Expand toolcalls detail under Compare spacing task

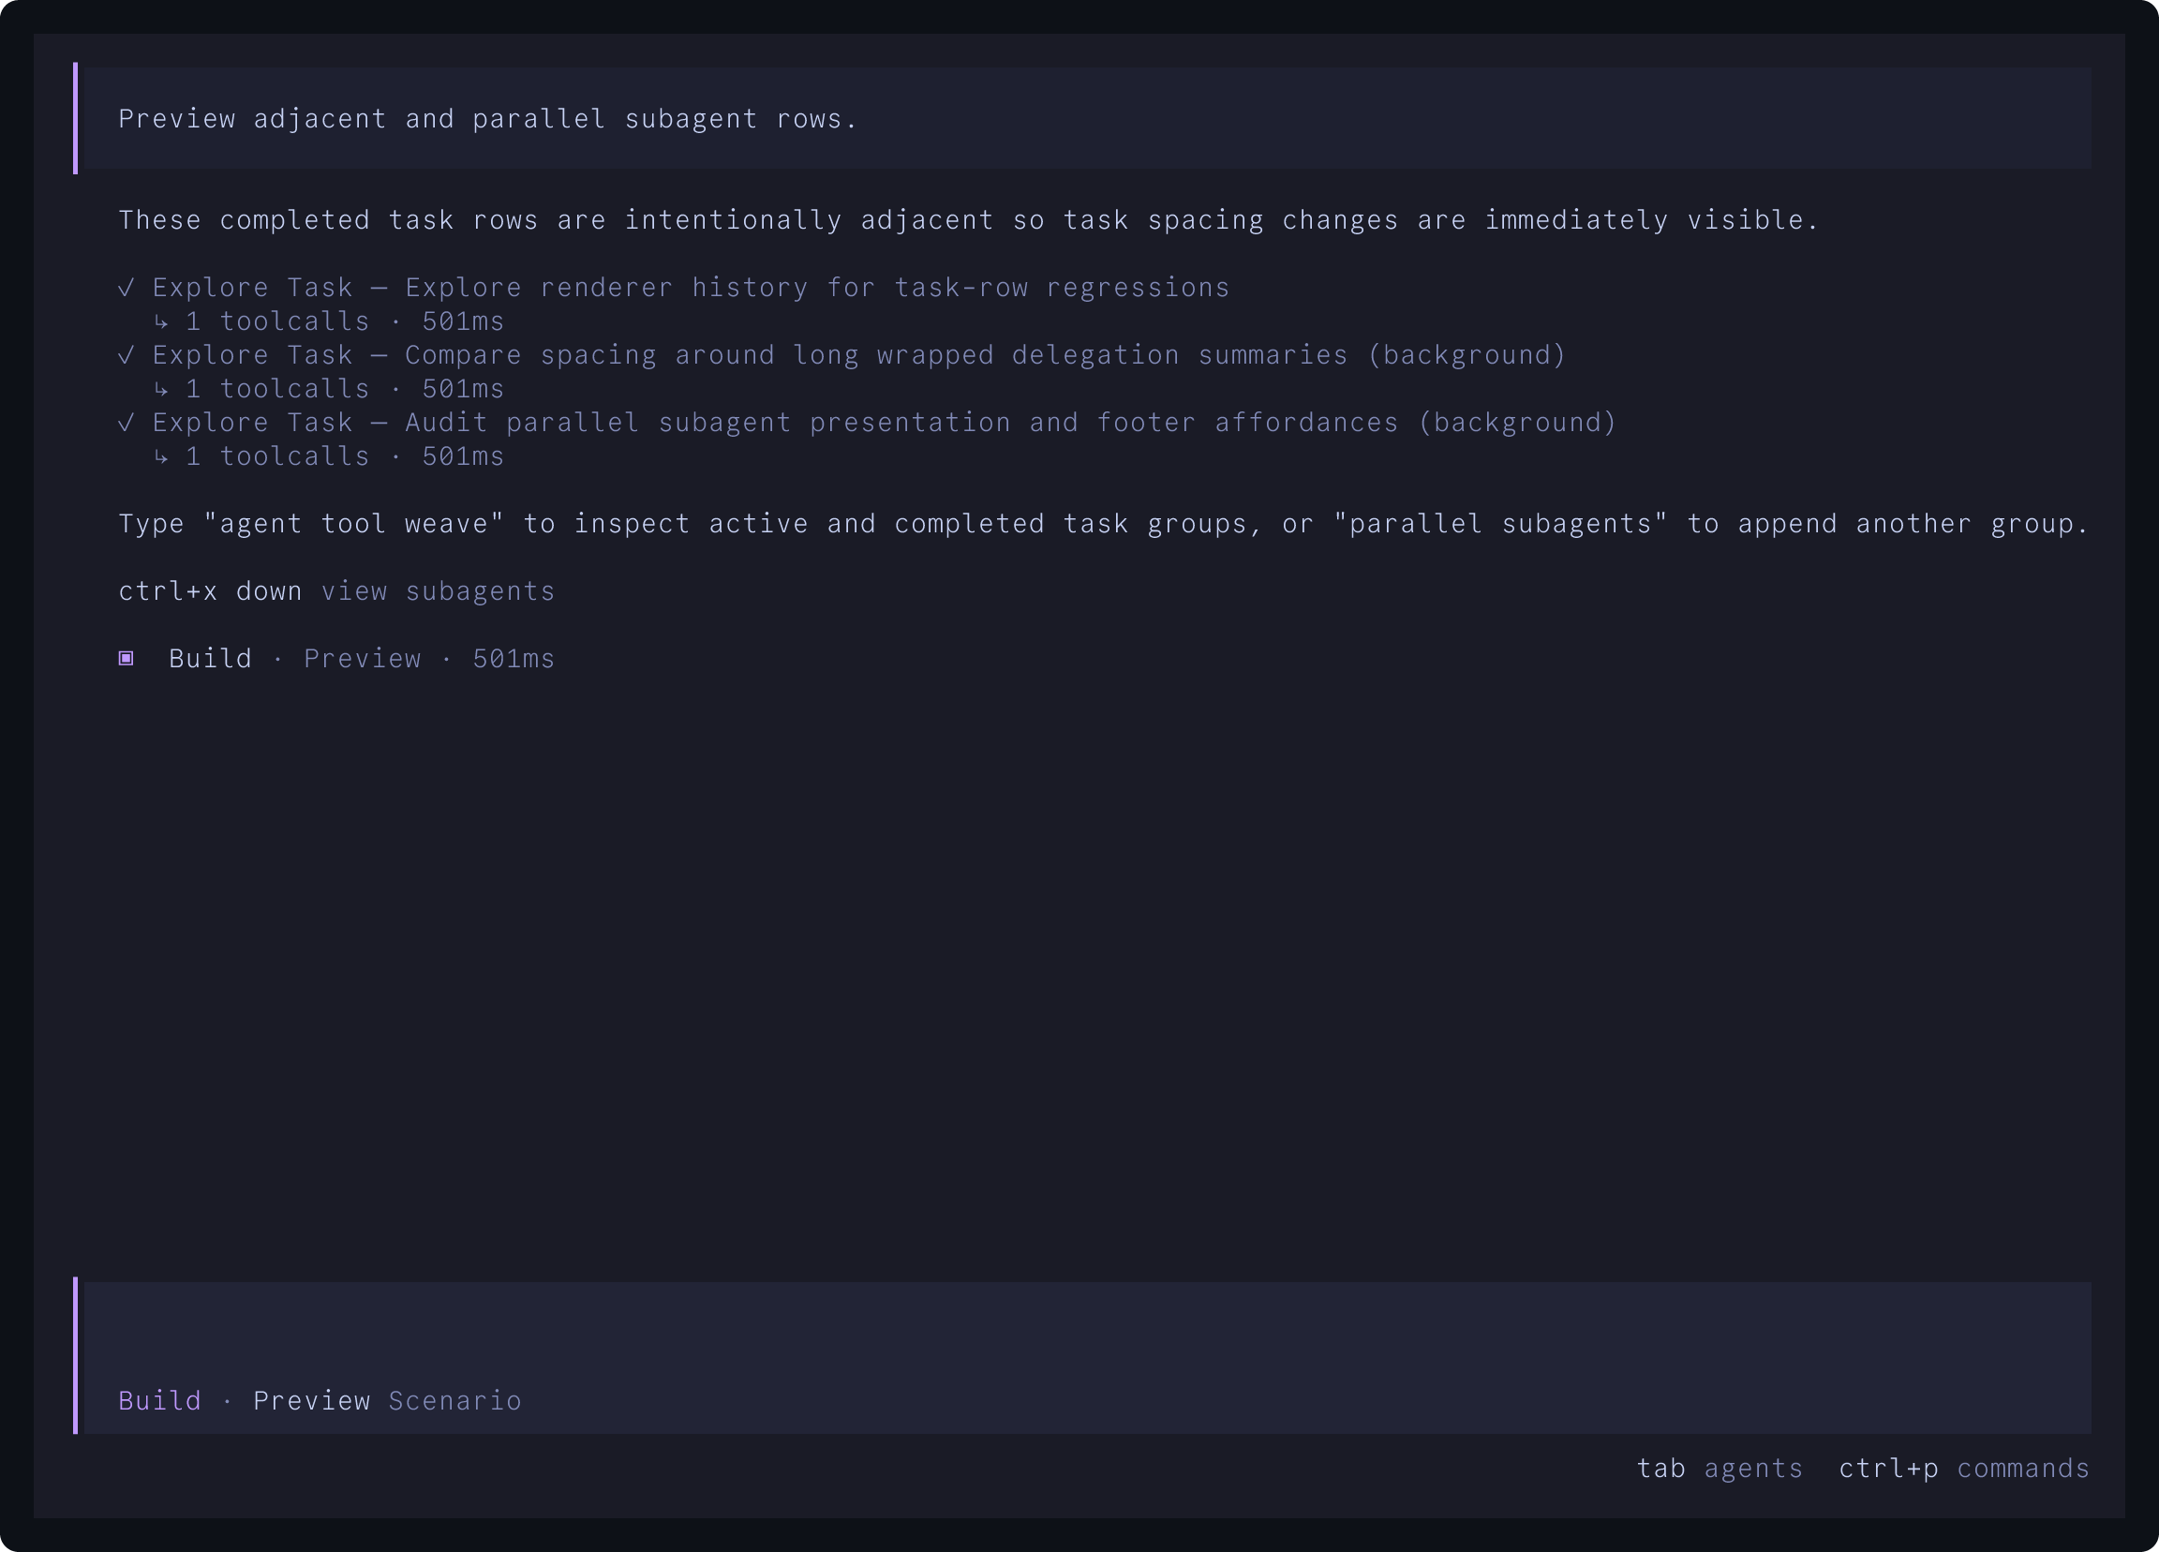point(345,390)
